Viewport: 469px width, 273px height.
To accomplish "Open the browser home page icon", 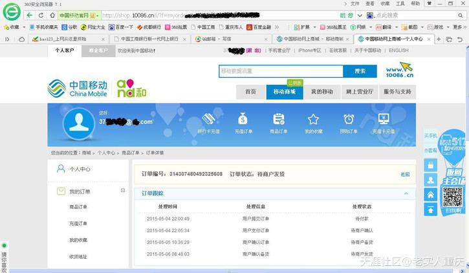I will coord(52,16).
